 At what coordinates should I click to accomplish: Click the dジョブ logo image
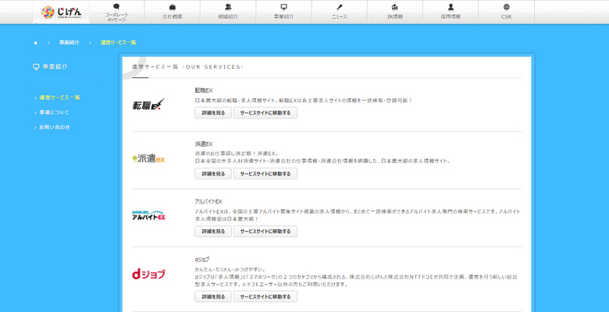point(149,274)
